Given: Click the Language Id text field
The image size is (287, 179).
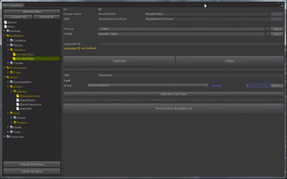Looking at the screenshot, I should pyautogui.click(x=190, y=44).
